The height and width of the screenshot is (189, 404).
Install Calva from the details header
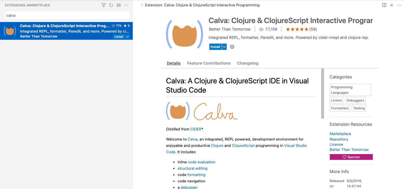point(215,47)
